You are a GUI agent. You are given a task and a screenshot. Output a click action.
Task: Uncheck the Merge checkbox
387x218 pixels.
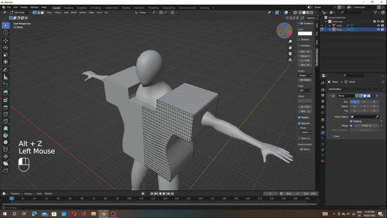coord(351,125)
